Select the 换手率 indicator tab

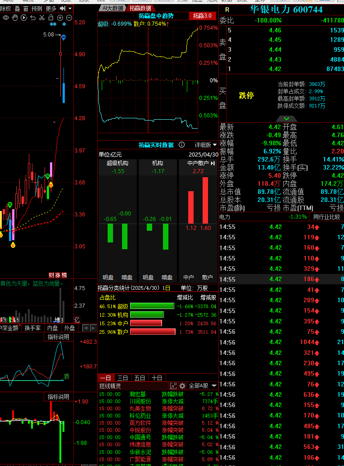[x=33, y=328]
